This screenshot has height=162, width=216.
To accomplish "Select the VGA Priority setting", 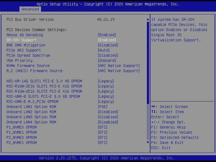I will tap(19, 60).
